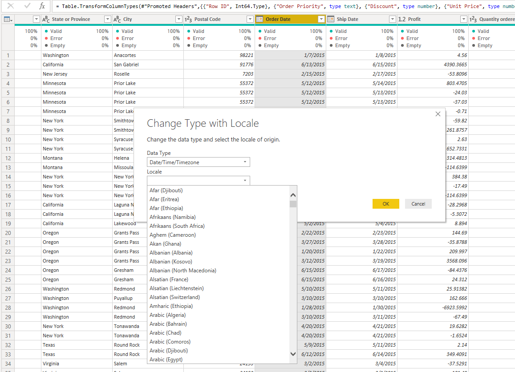Open the table menu icon in grid corner
The image size is (515, 372).
click(8, 20)
